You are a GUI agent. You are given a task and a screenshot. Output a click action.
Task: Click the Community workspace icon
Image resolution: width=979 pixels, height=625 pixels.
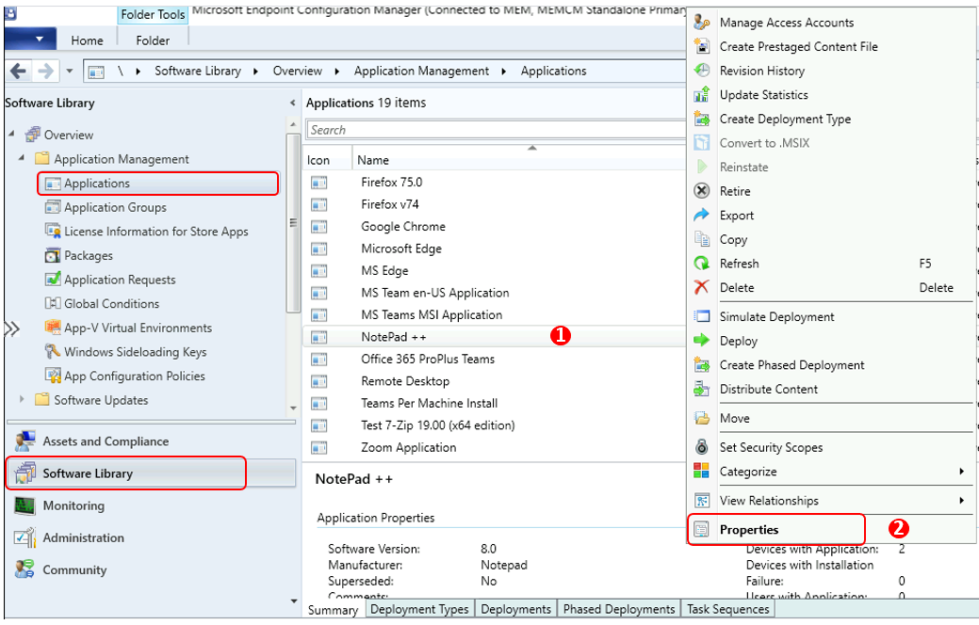coord(25,569)
